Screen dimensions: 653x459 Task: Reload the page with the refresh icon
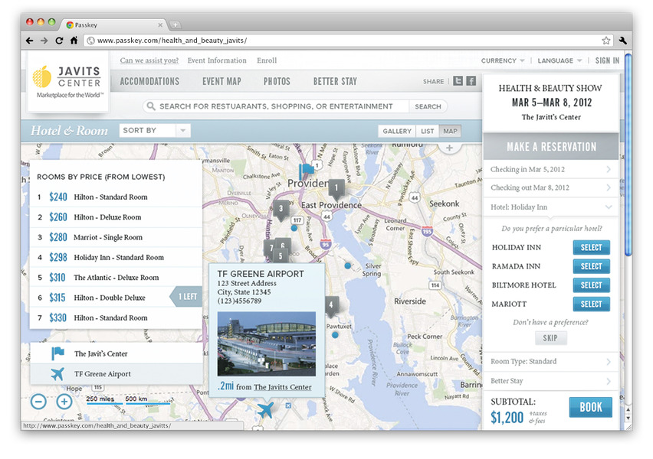point(59,41)
